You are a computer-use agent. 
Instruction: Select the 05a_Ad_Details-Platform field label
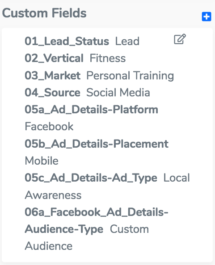point(92,109)
